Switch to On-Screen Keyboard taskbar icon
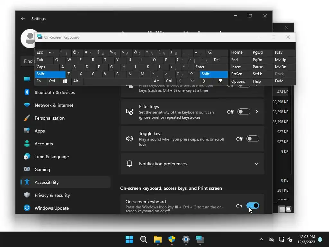This screenshot has height=247, width=329. point(200,239)
